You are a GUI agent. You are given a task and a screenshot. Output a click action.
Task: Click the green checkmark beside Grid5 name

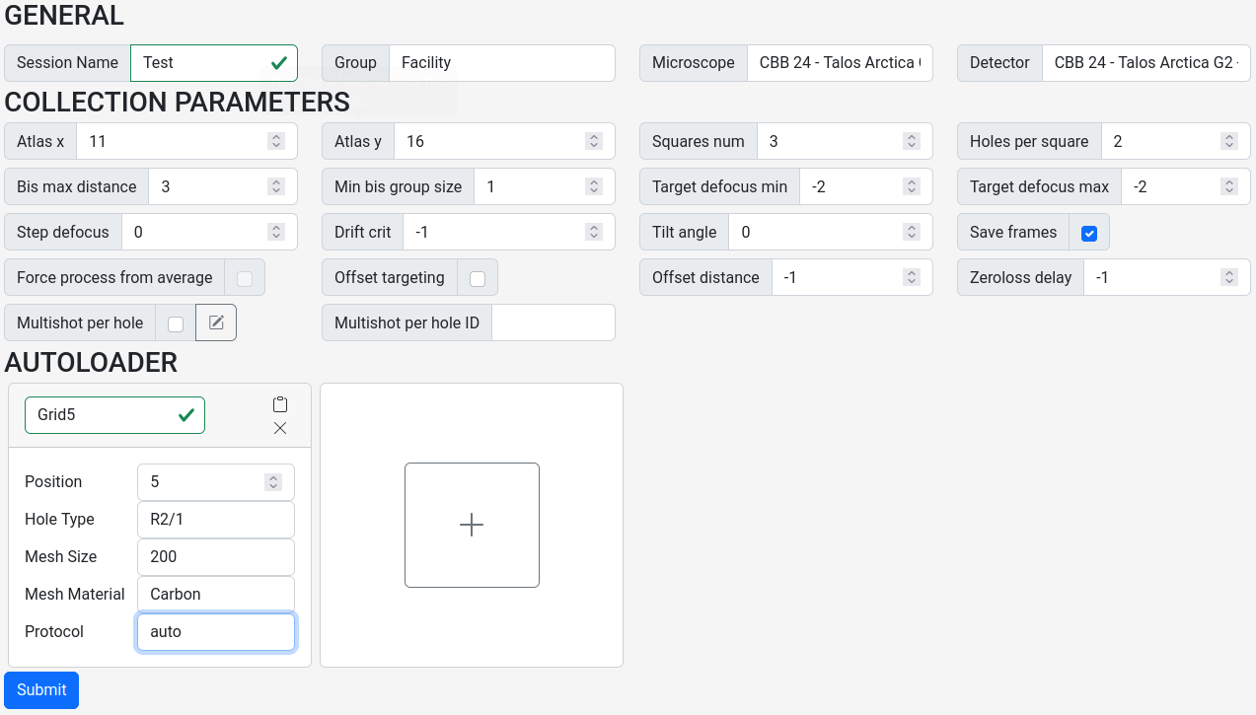[x=185, y=414]
